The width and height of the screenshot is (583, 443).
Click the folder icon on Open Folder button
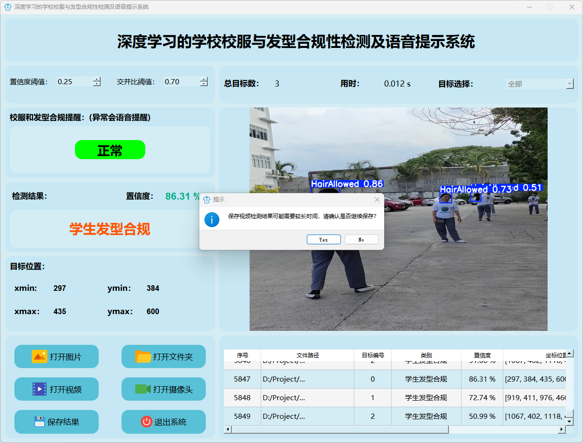tap(143, 356)
